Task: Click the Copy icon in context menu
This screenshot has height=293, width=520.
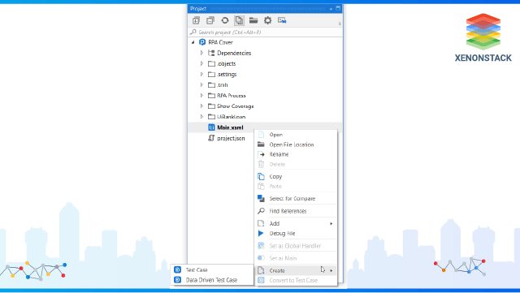Action: pyautogui.click(x=261, y=177)
